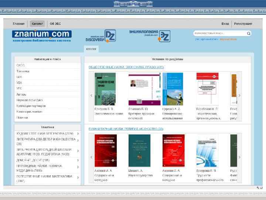Open the Discovery DZ logo

pyautogui.click(x=101, y=36)
